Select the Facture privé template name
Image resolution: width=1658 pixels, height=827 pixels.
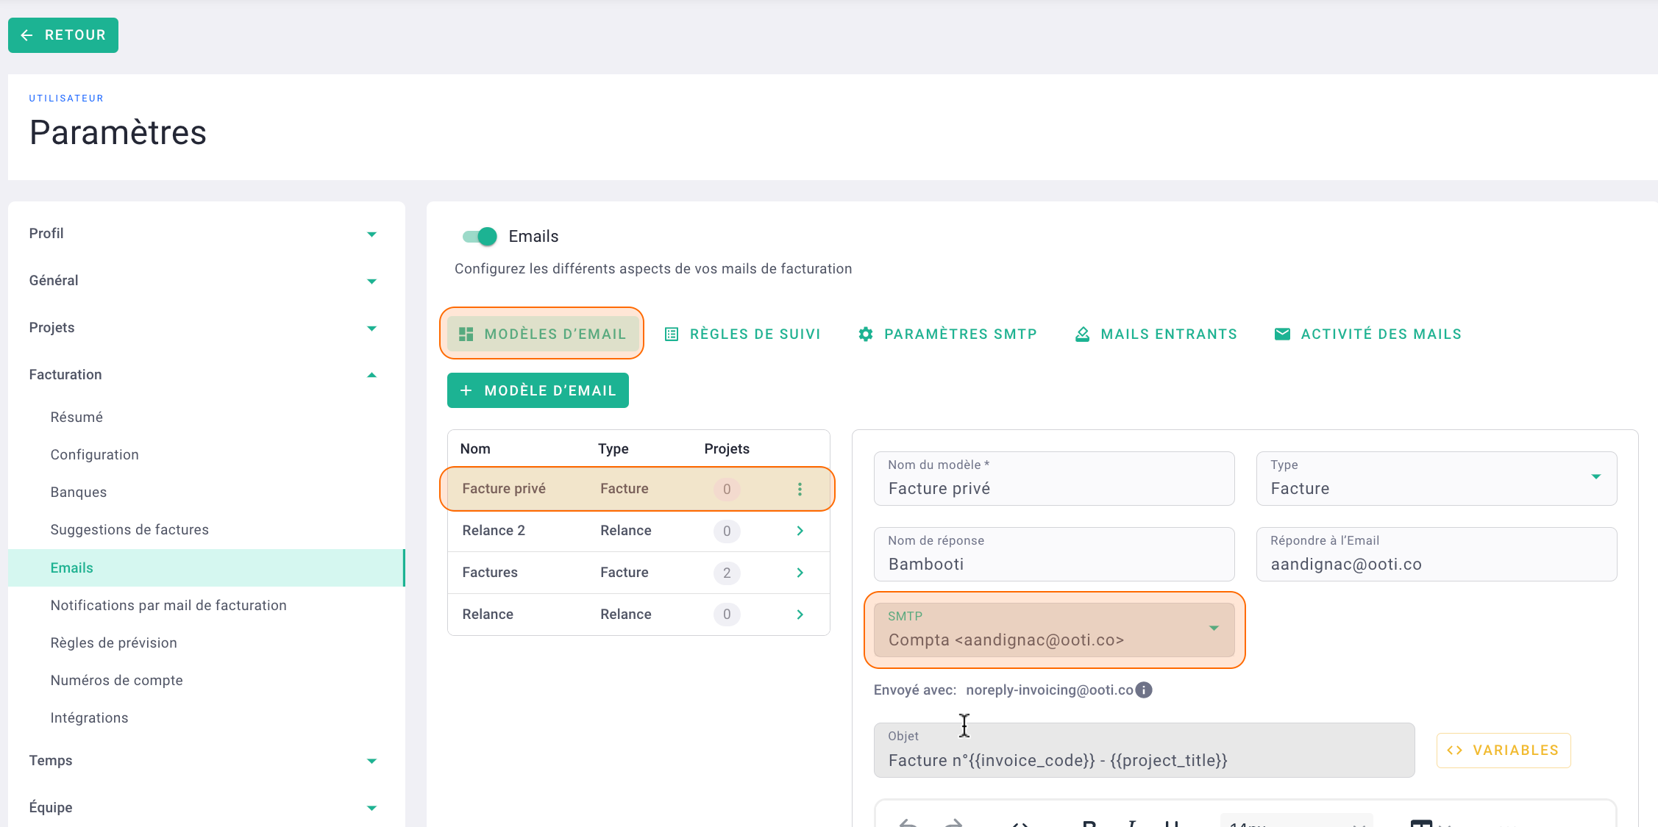click(504, 489)
